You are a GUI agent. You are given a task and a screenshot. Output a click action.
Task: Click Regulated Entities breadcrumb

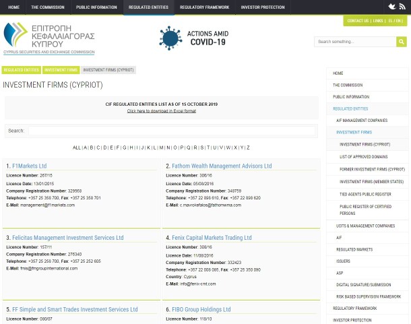pos(22,70)
